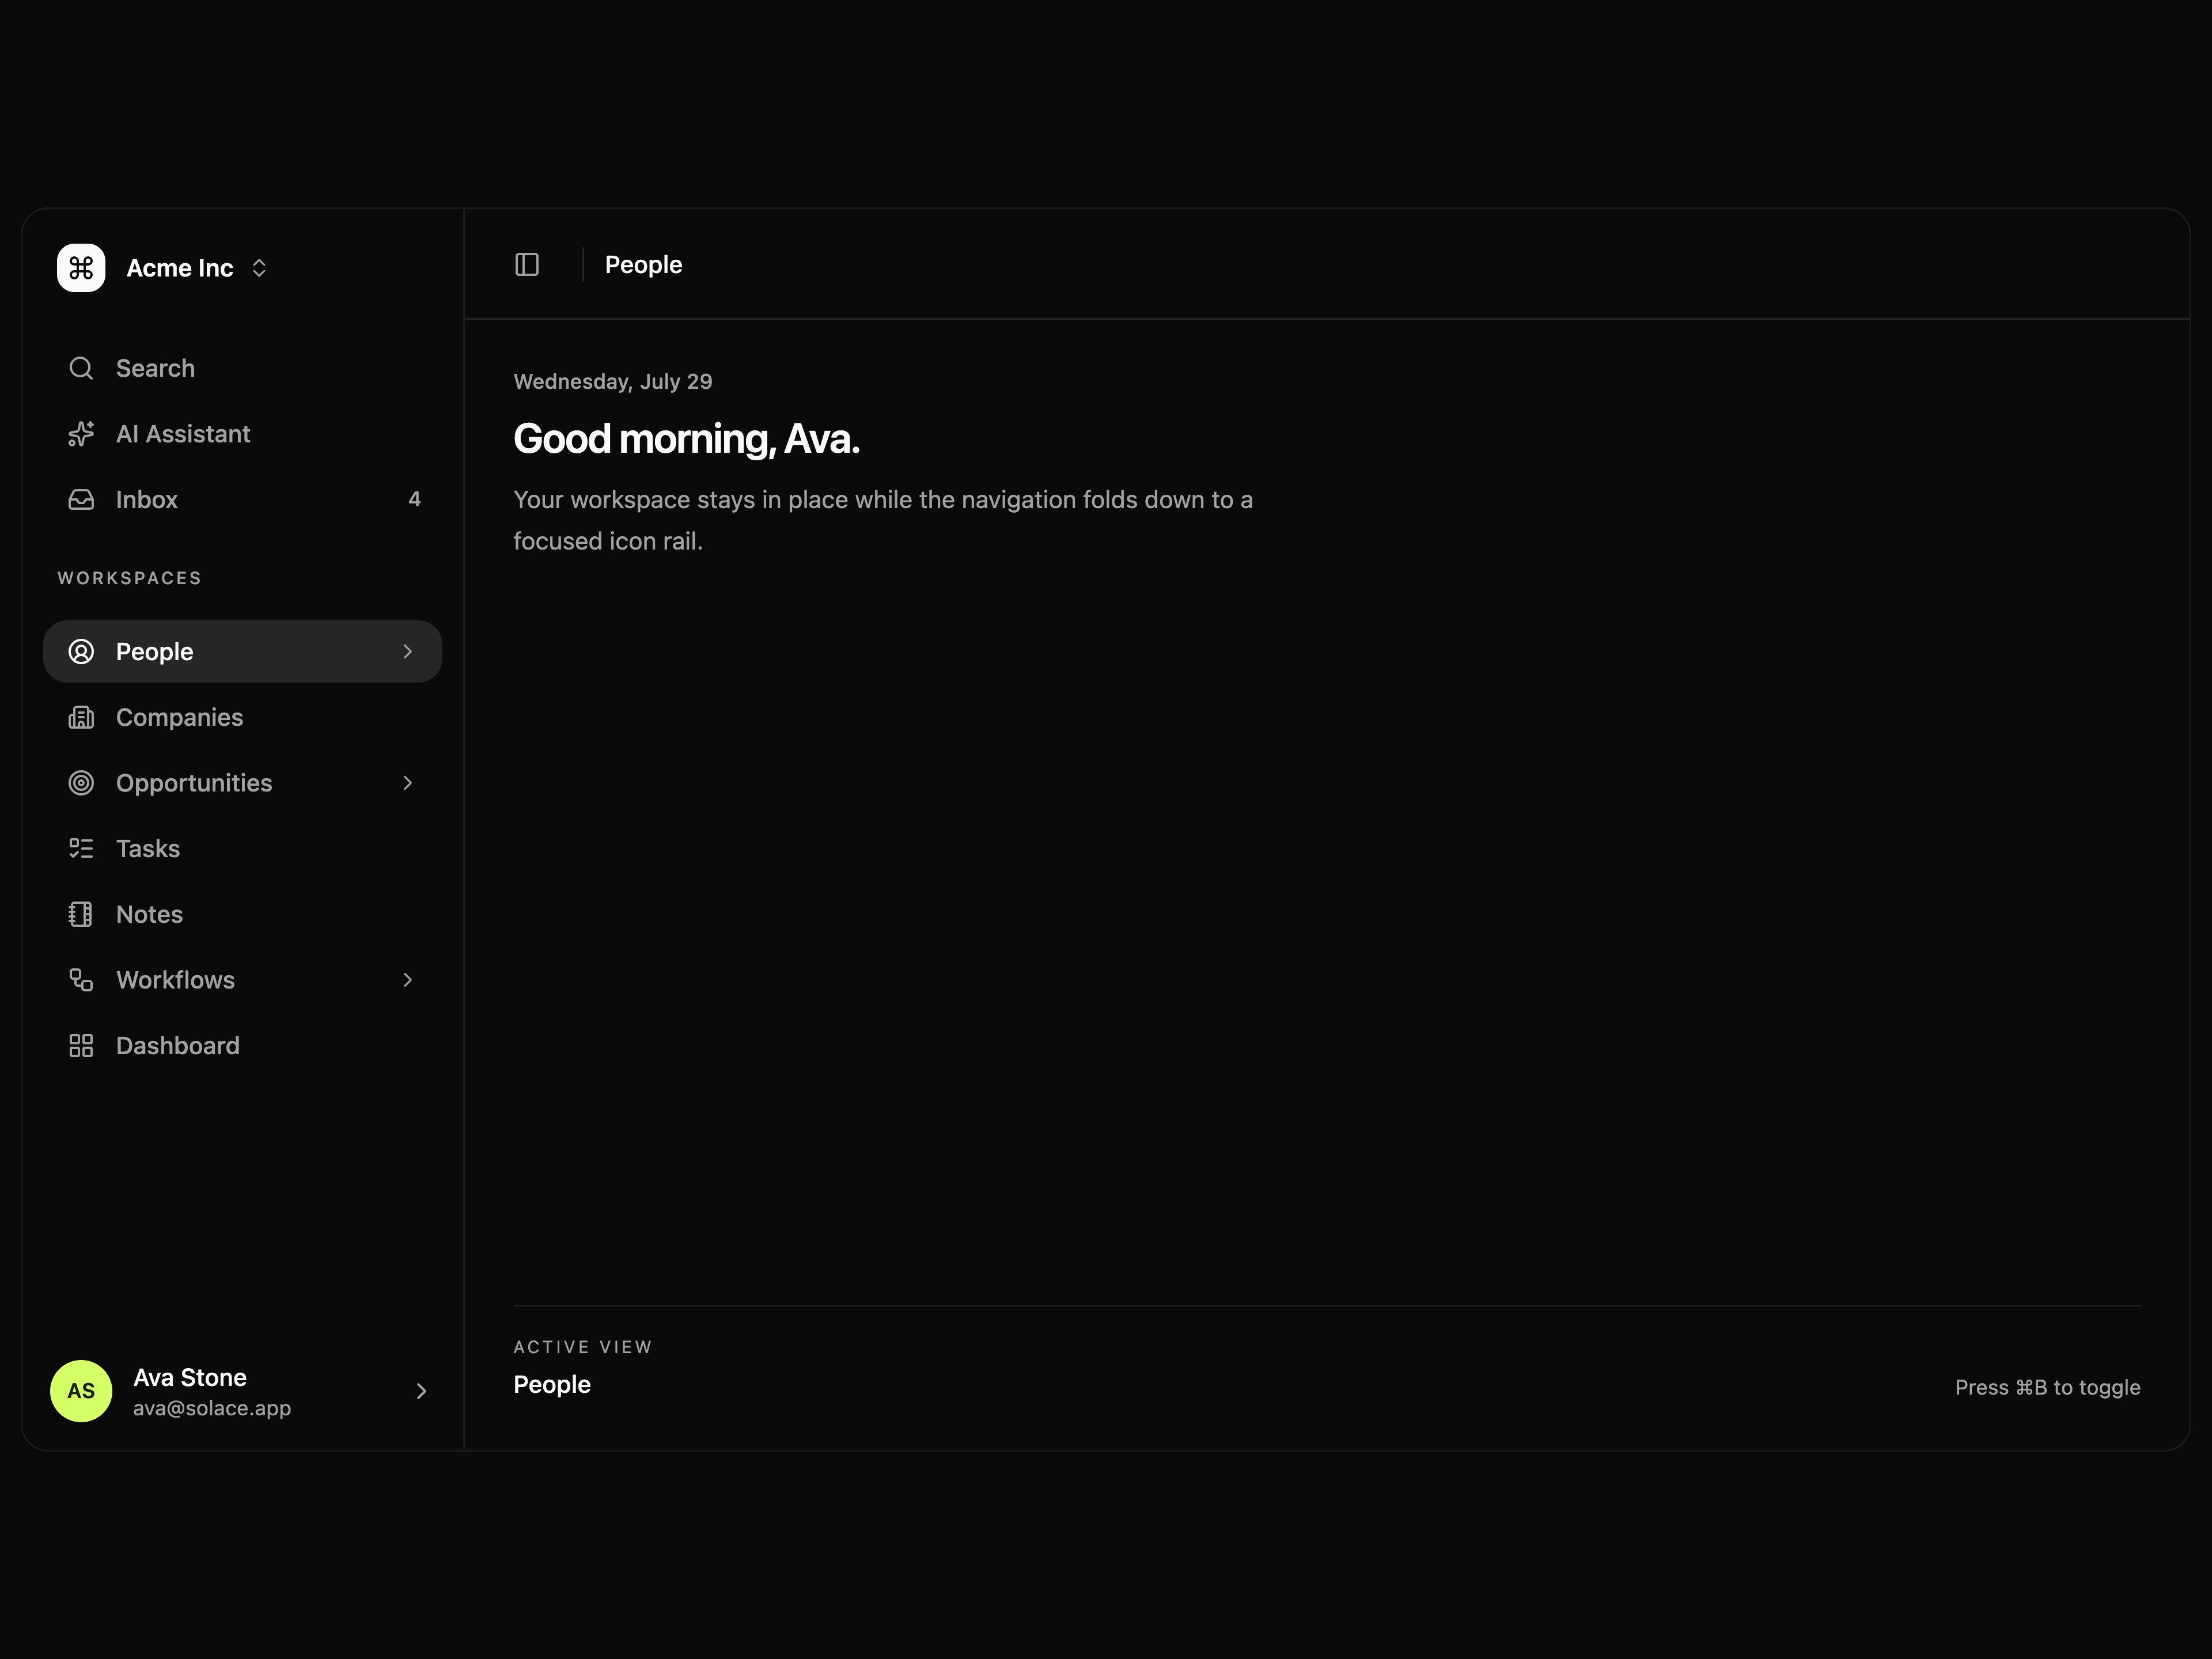
Task: Click the ava@solace.app email text
Action: (212, 1408)
